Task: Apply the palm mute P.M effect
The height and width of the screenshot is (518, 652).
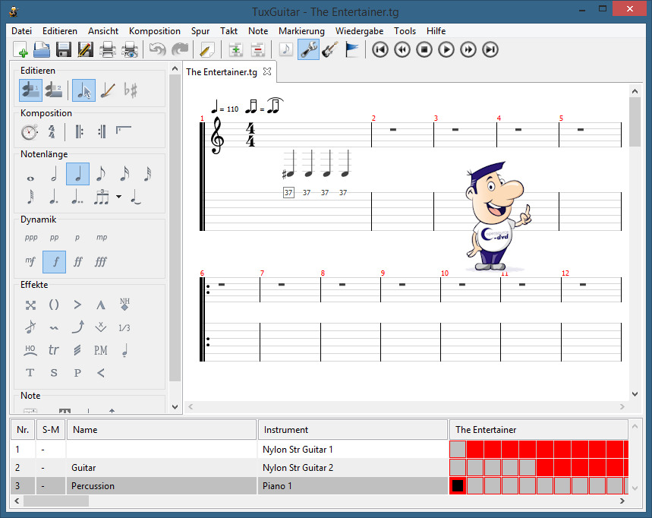Action: pyautogui.click(x=100, y=350)
